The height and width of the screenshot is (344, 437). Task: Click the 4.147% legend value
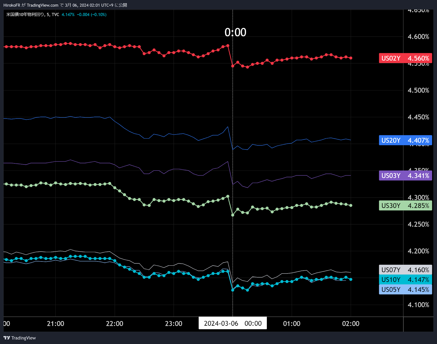tap(68, 14)
